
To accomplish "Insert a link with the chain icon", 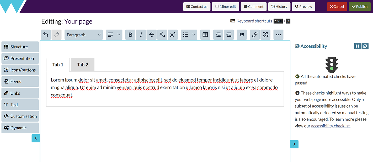I will [x=255, y=35].
